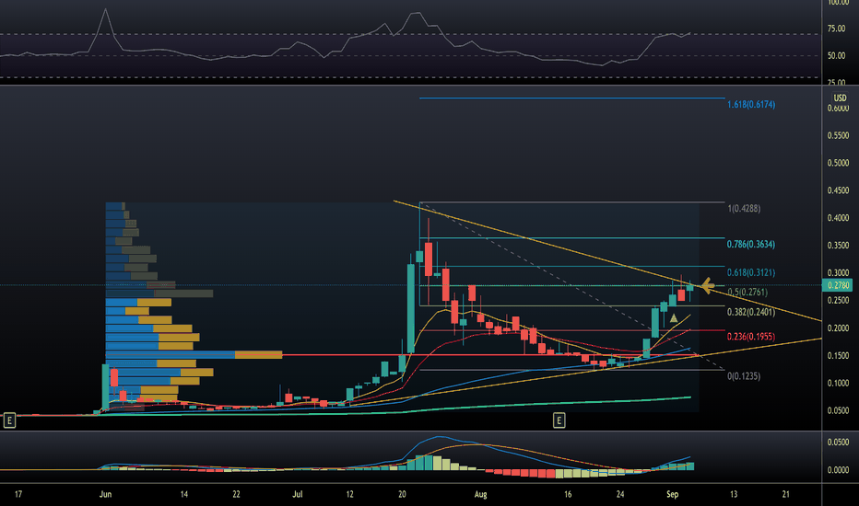This screenshot has height=506, width=859.
Task: Select the 0(0.1235) Fibonacci level label
Action: click(x=744, y=376)
